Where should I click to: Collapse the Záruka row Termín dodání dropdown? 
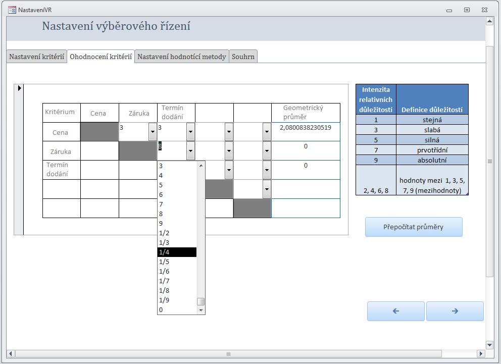pyautogui.click(x=191, y=151)
